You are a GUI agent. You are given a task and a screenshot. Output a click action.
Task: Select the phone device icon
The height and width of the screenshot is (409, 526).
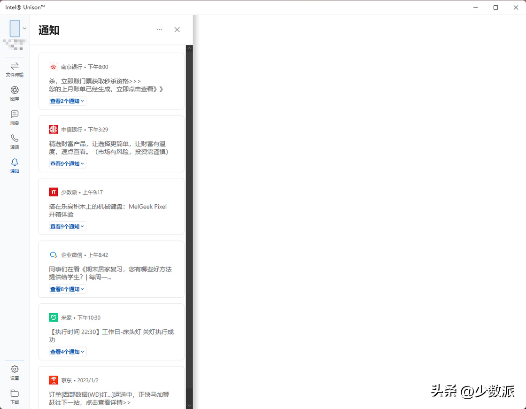(x=15, y=28)
